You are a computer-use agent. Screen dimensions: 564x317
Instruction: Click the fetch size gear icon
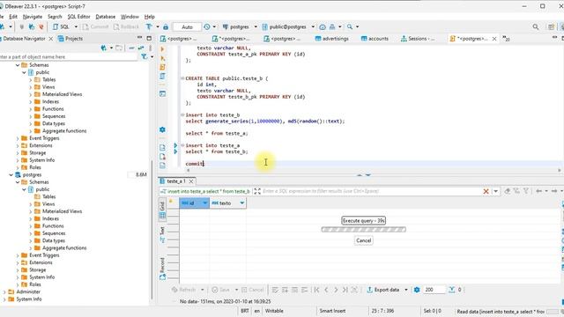[x=417, y=290]
